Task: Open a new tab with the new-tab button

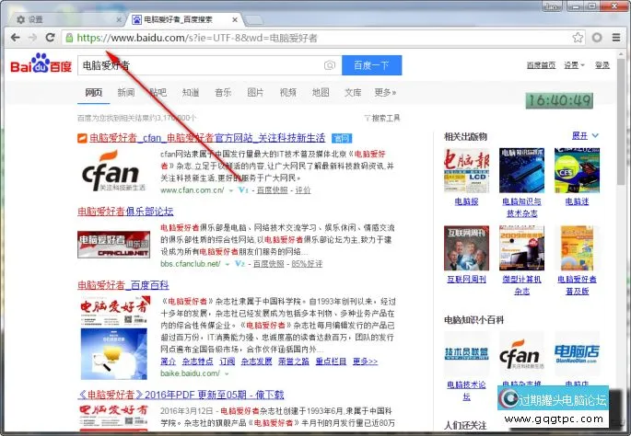Action: [253, 19]
